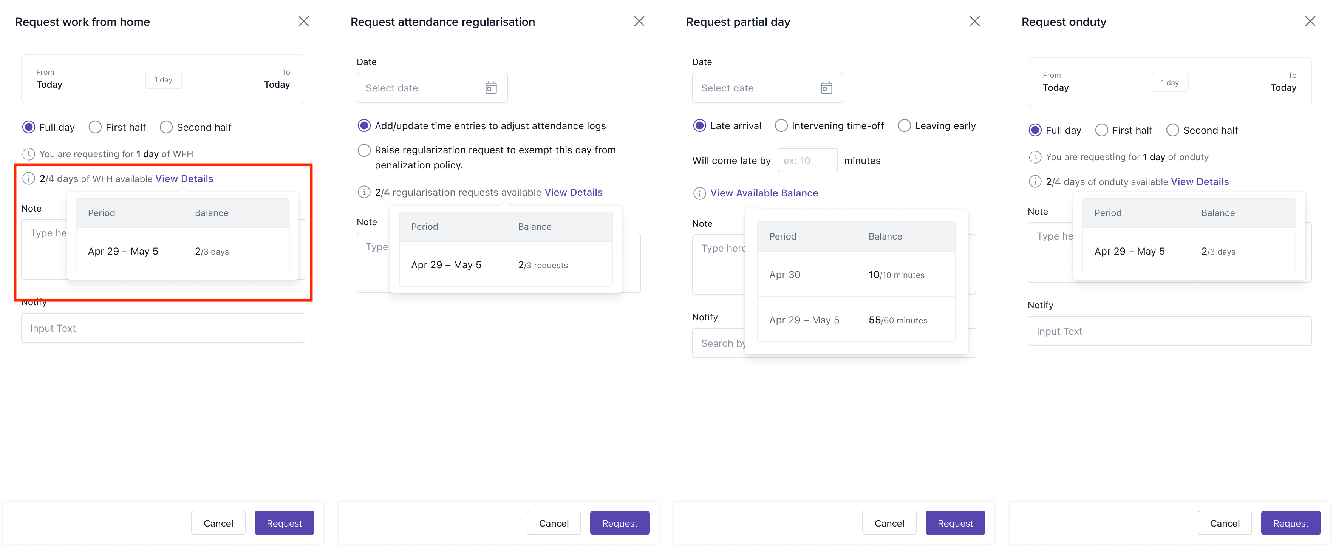Click the clock icon in the WFH dialog
The height and width of the screenshot is (547, 1333).
point(28,154)
